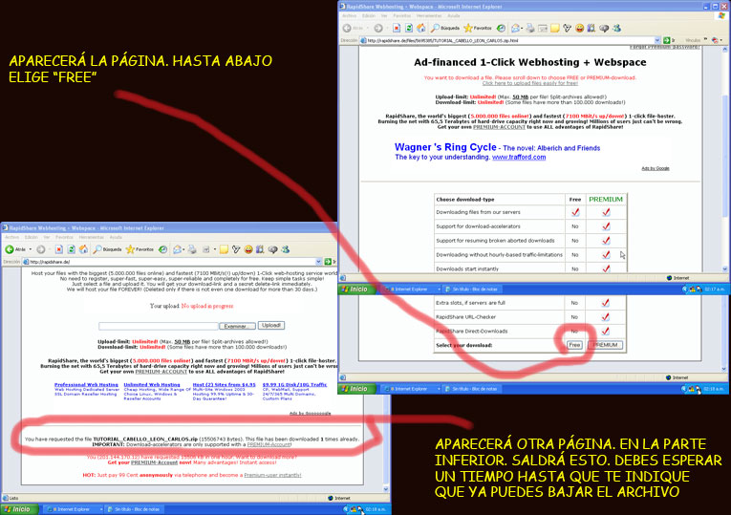
Task: Stop loading in the rapidshare.de upload window
Action: pos(58,249)
